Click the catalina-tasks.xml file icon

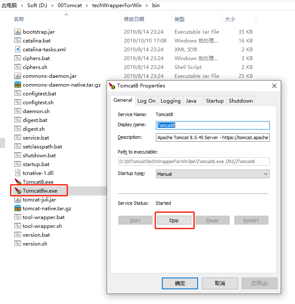point(18,49)
